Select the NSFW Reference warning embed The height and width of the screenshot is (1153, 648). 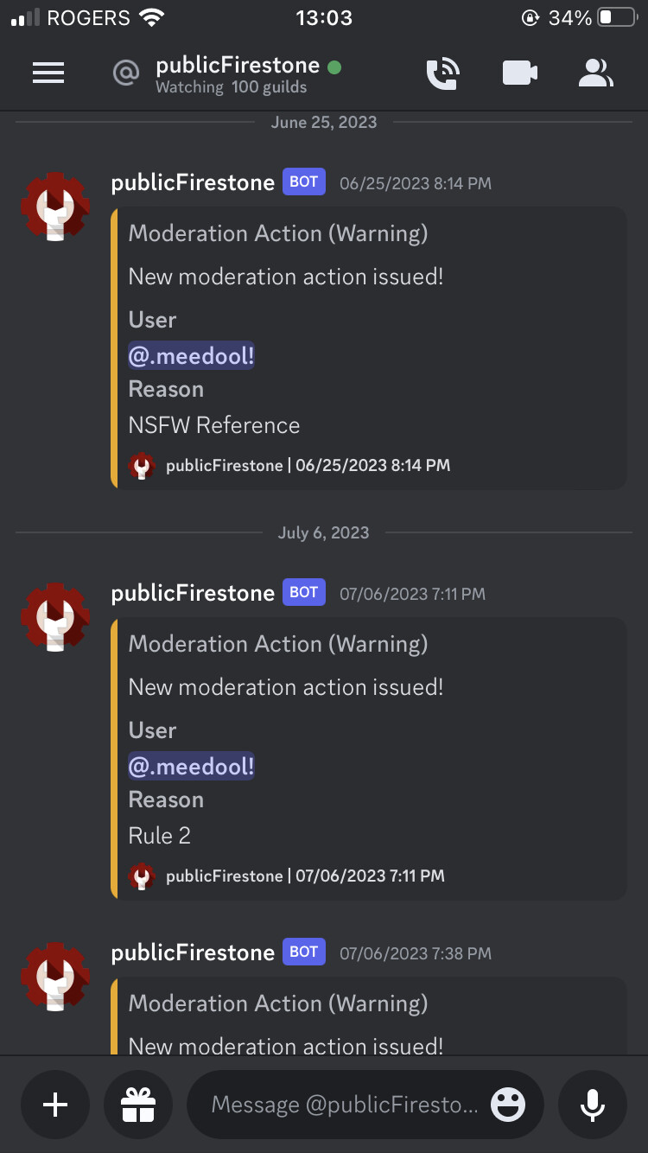pos(369,348)
